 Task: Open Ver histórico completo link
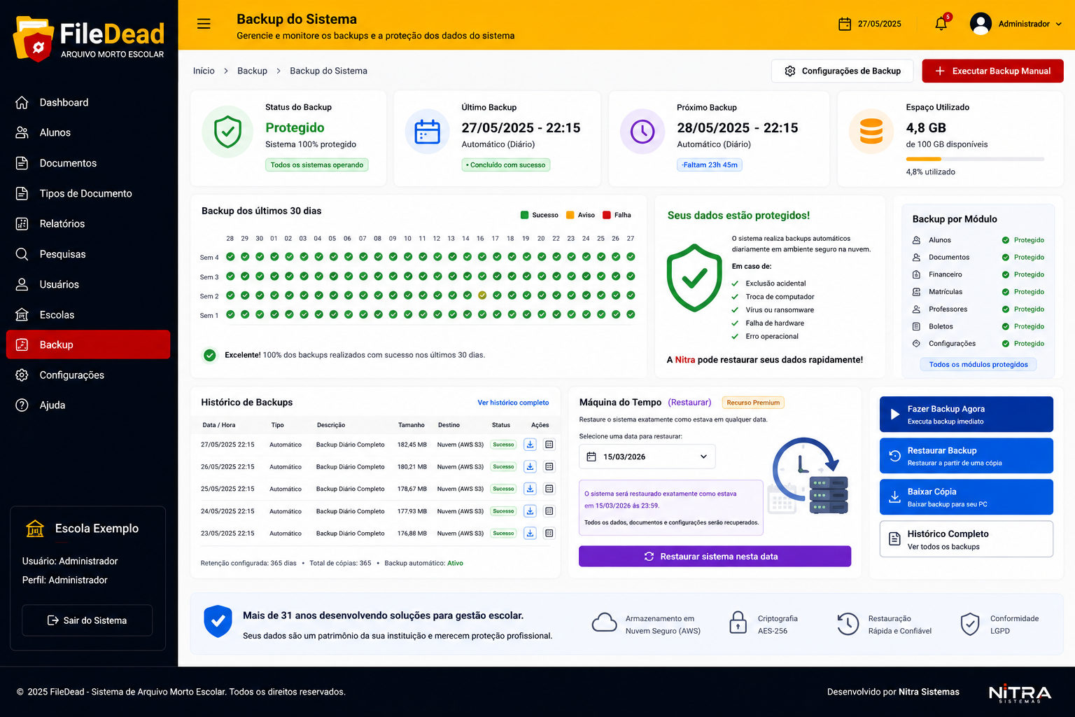coord(513,403)
